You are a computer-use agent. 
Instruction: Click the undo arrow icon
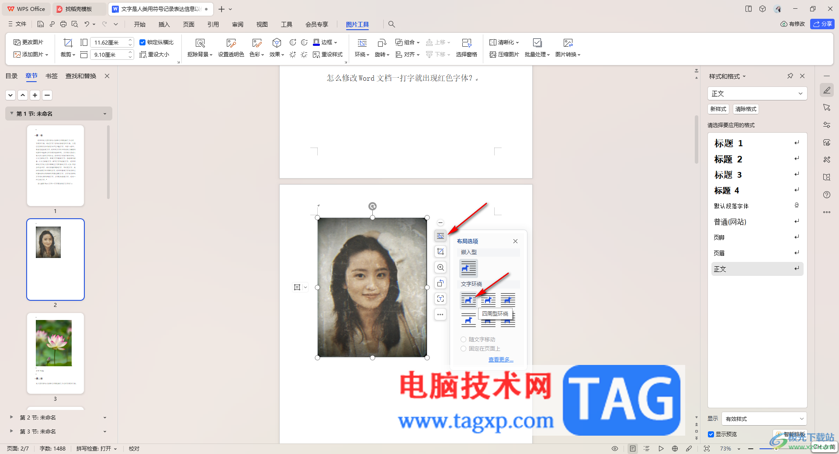point(87,24)
